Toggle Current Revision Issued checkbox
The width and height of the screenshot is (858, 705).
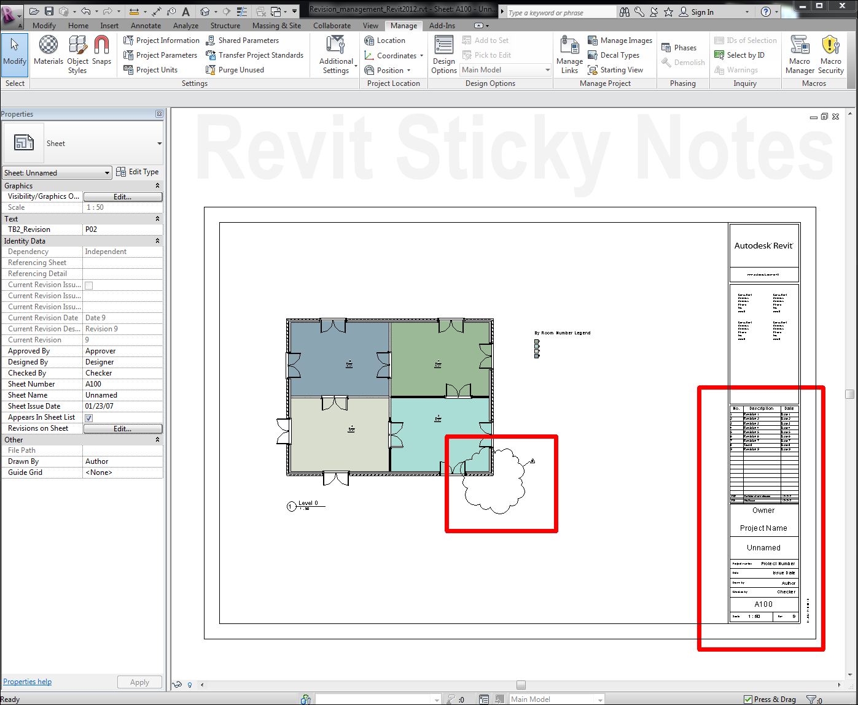click(x=88, y=285)
